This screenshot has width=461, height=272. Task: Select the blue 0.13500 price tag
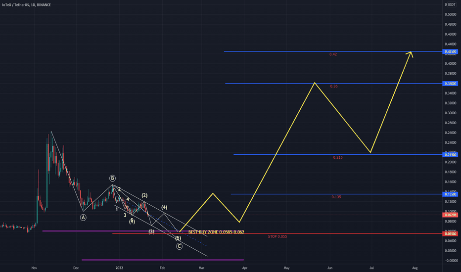point(450,194)
